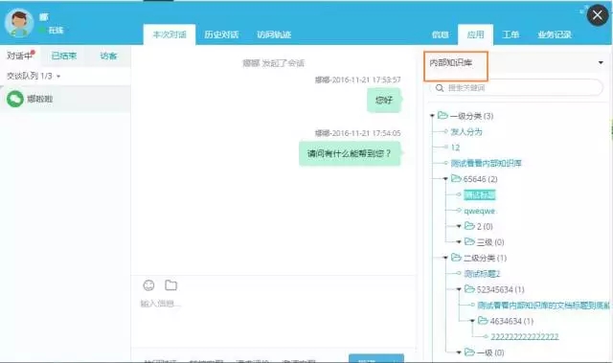Click the agent avatar picture
Viewport: 613px width, 363px height.
click(x=19, y=23)
